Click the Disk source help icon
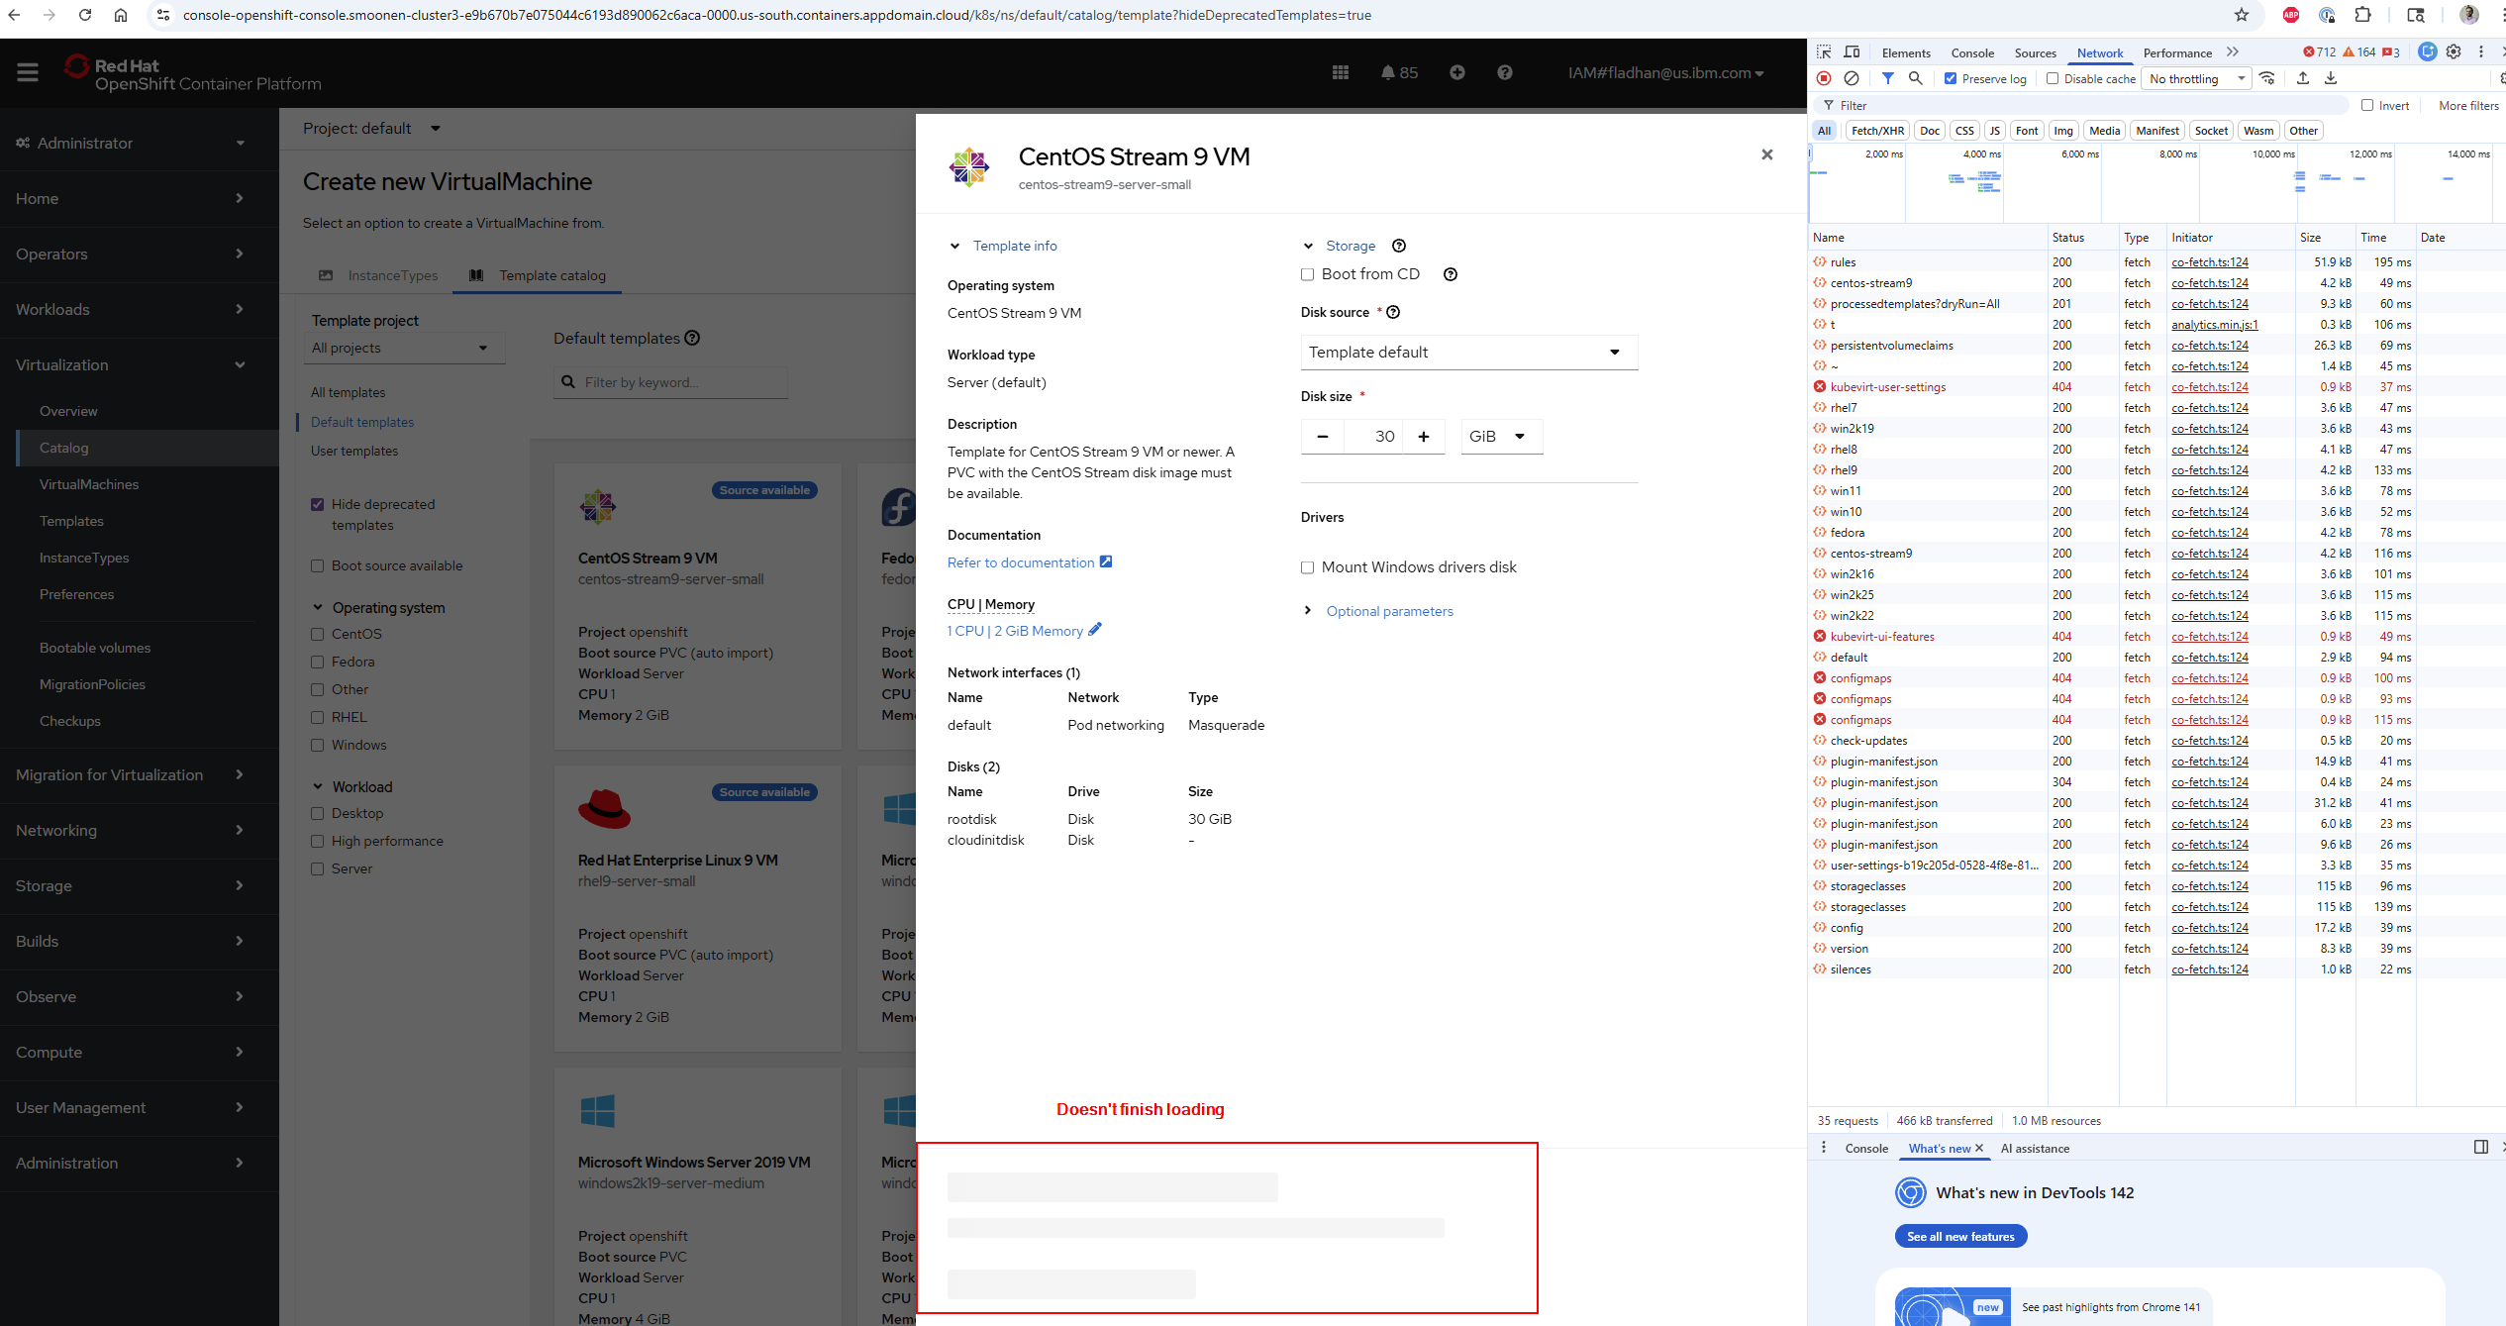 (1393, 312)
